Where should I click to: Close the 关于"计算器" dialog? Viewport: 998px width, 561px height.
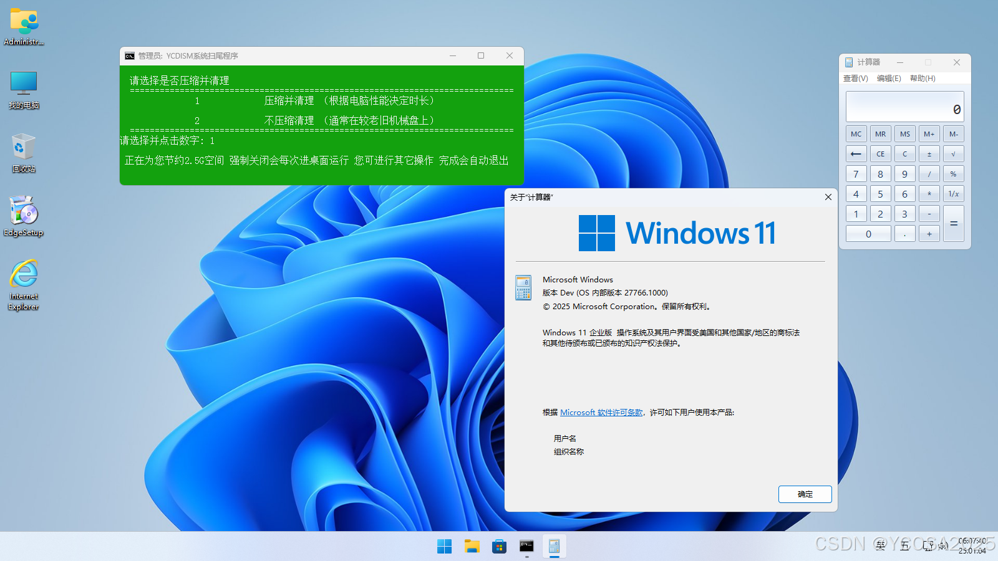pos(828,197)
